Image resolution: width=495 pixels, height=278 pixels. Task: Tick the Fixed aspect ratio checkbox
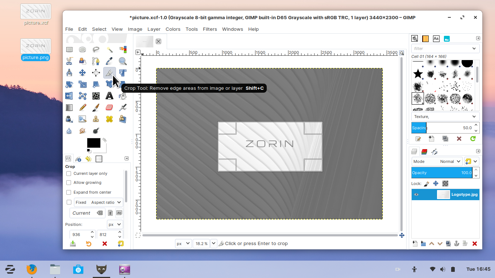click(69, 202)
